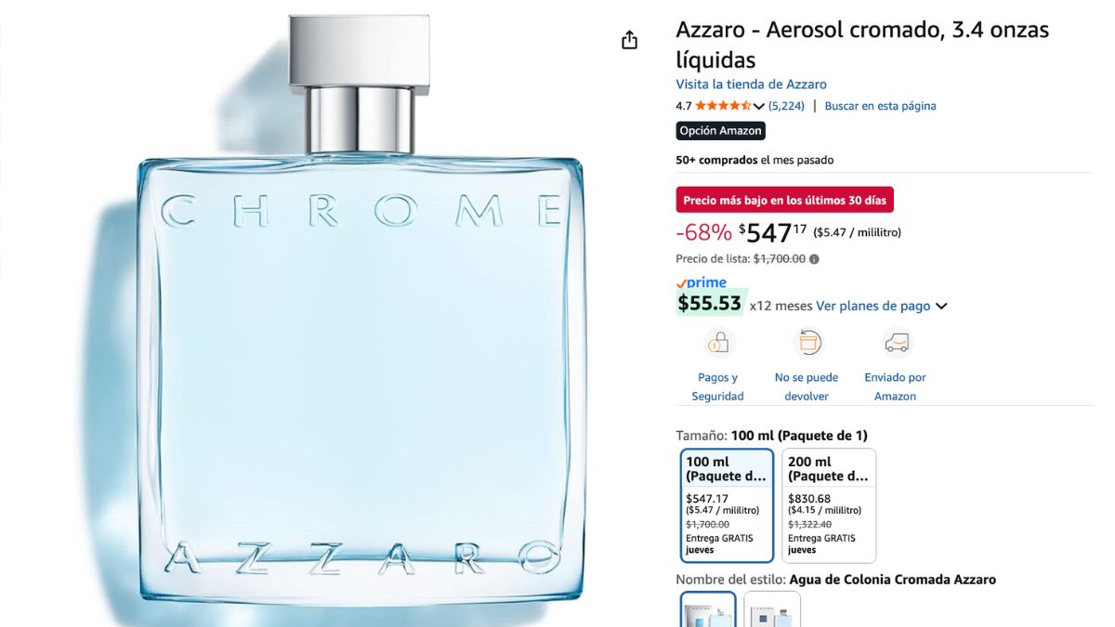Click the Azzaro Chrome bottle image

361,314
